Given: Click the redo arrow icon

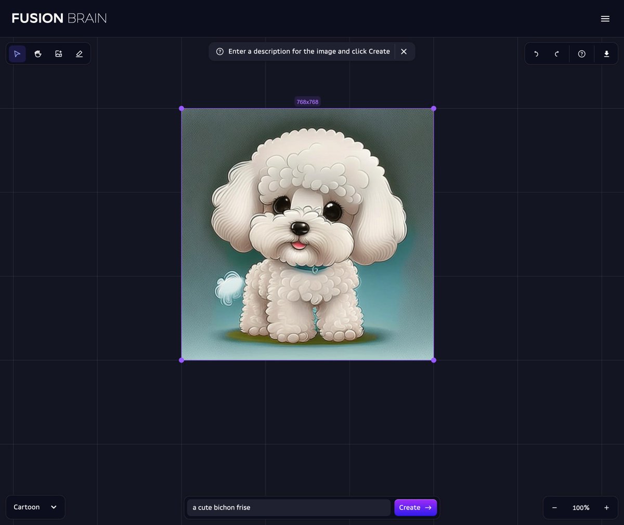Looking at the screenshot, I should (x=557, y=54).
